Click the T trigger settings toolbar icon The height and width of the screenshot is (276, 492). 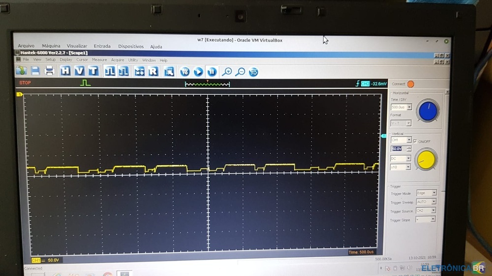[x=93, y=71]
